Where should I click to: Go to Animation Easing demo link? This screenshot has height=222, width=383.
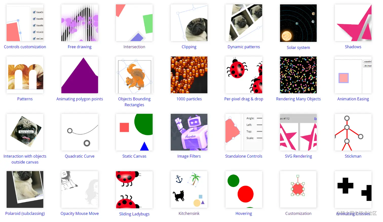[x=353, y=99]
